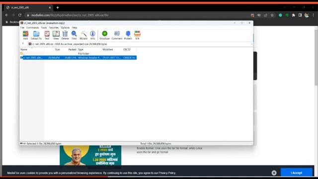Bookmark this page with star icon
This screenshot has width=318, height=179.
click(x=272, y=15)
